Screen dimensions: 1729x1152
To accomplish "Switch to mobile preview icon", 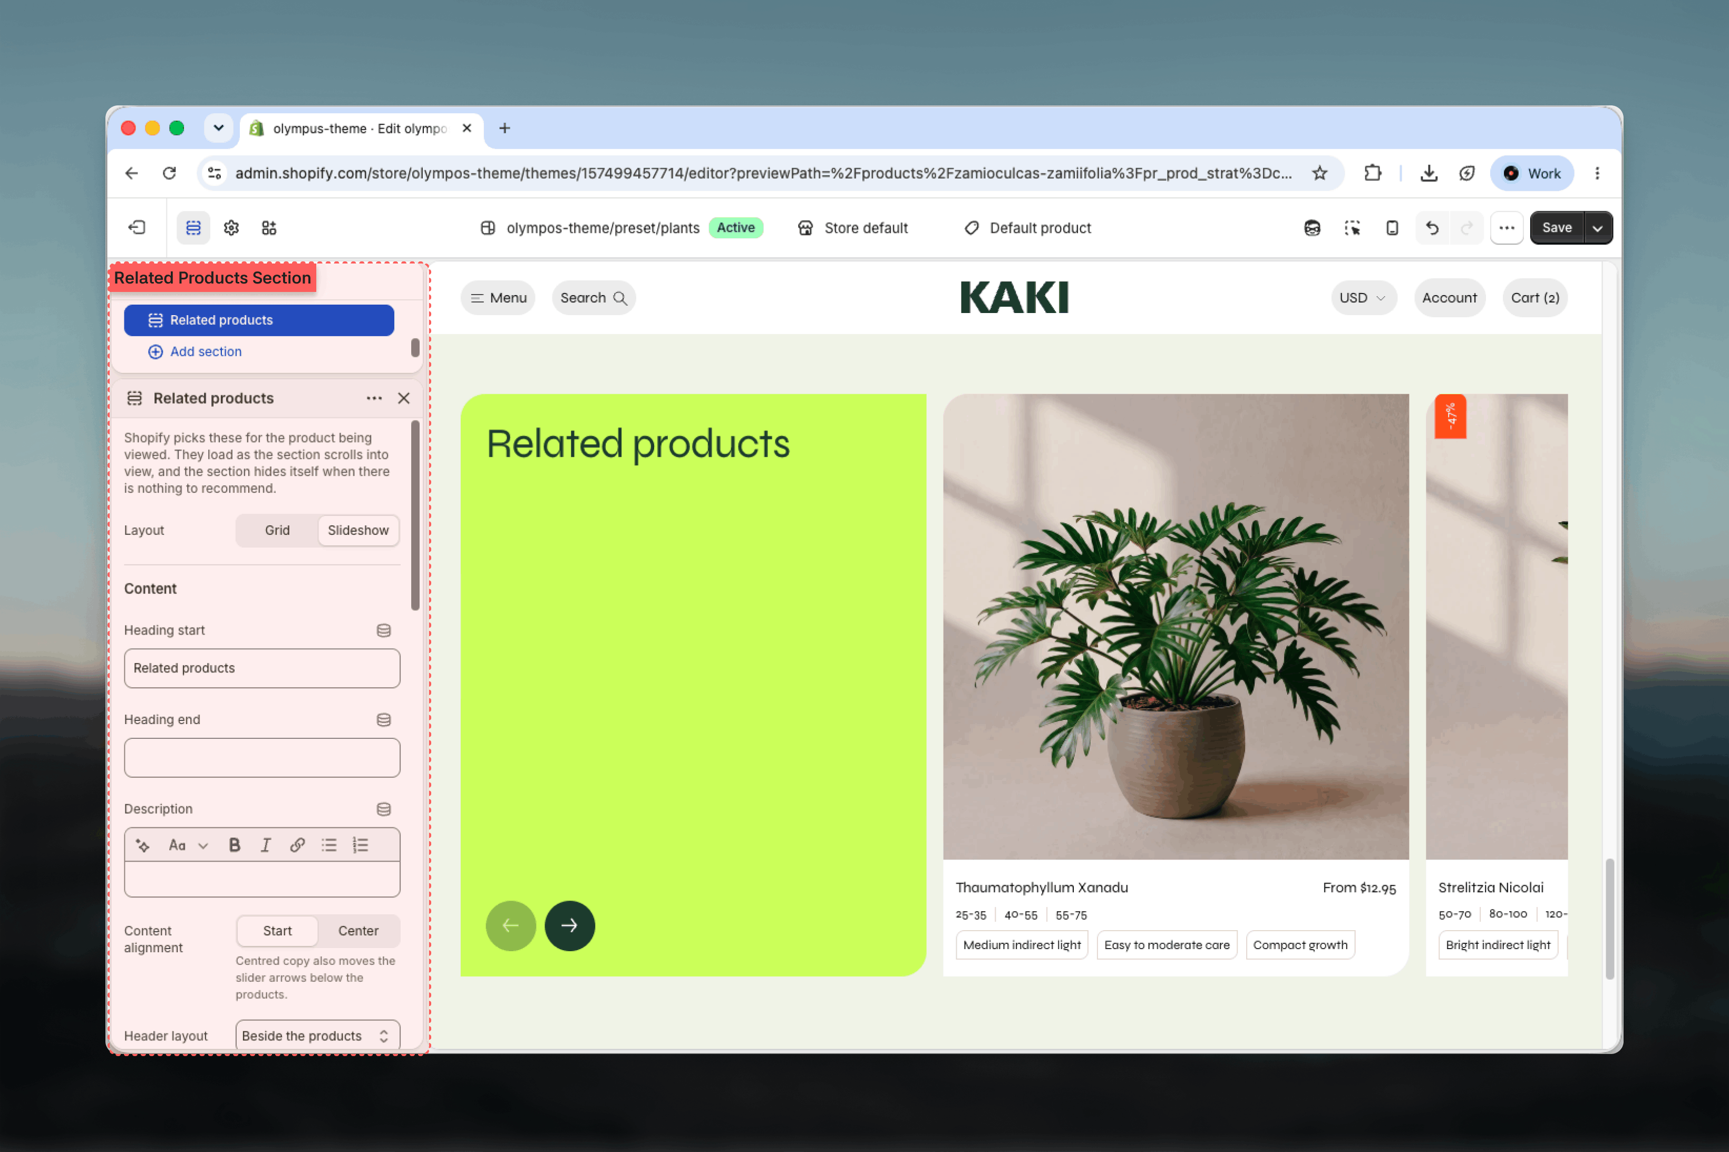I will (1392, 228).
